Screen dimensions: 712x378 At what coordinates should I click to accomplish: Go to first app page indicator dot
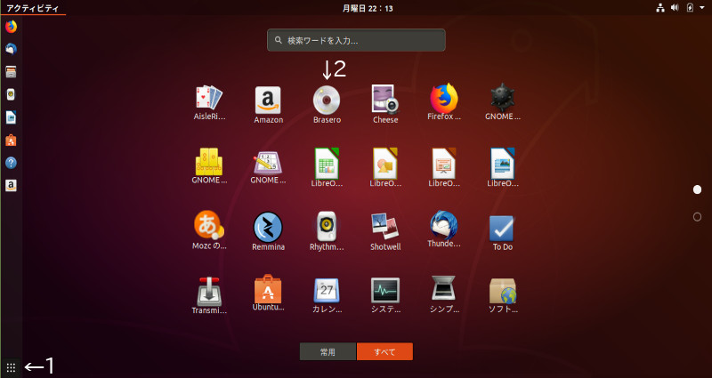coord(697,189)
